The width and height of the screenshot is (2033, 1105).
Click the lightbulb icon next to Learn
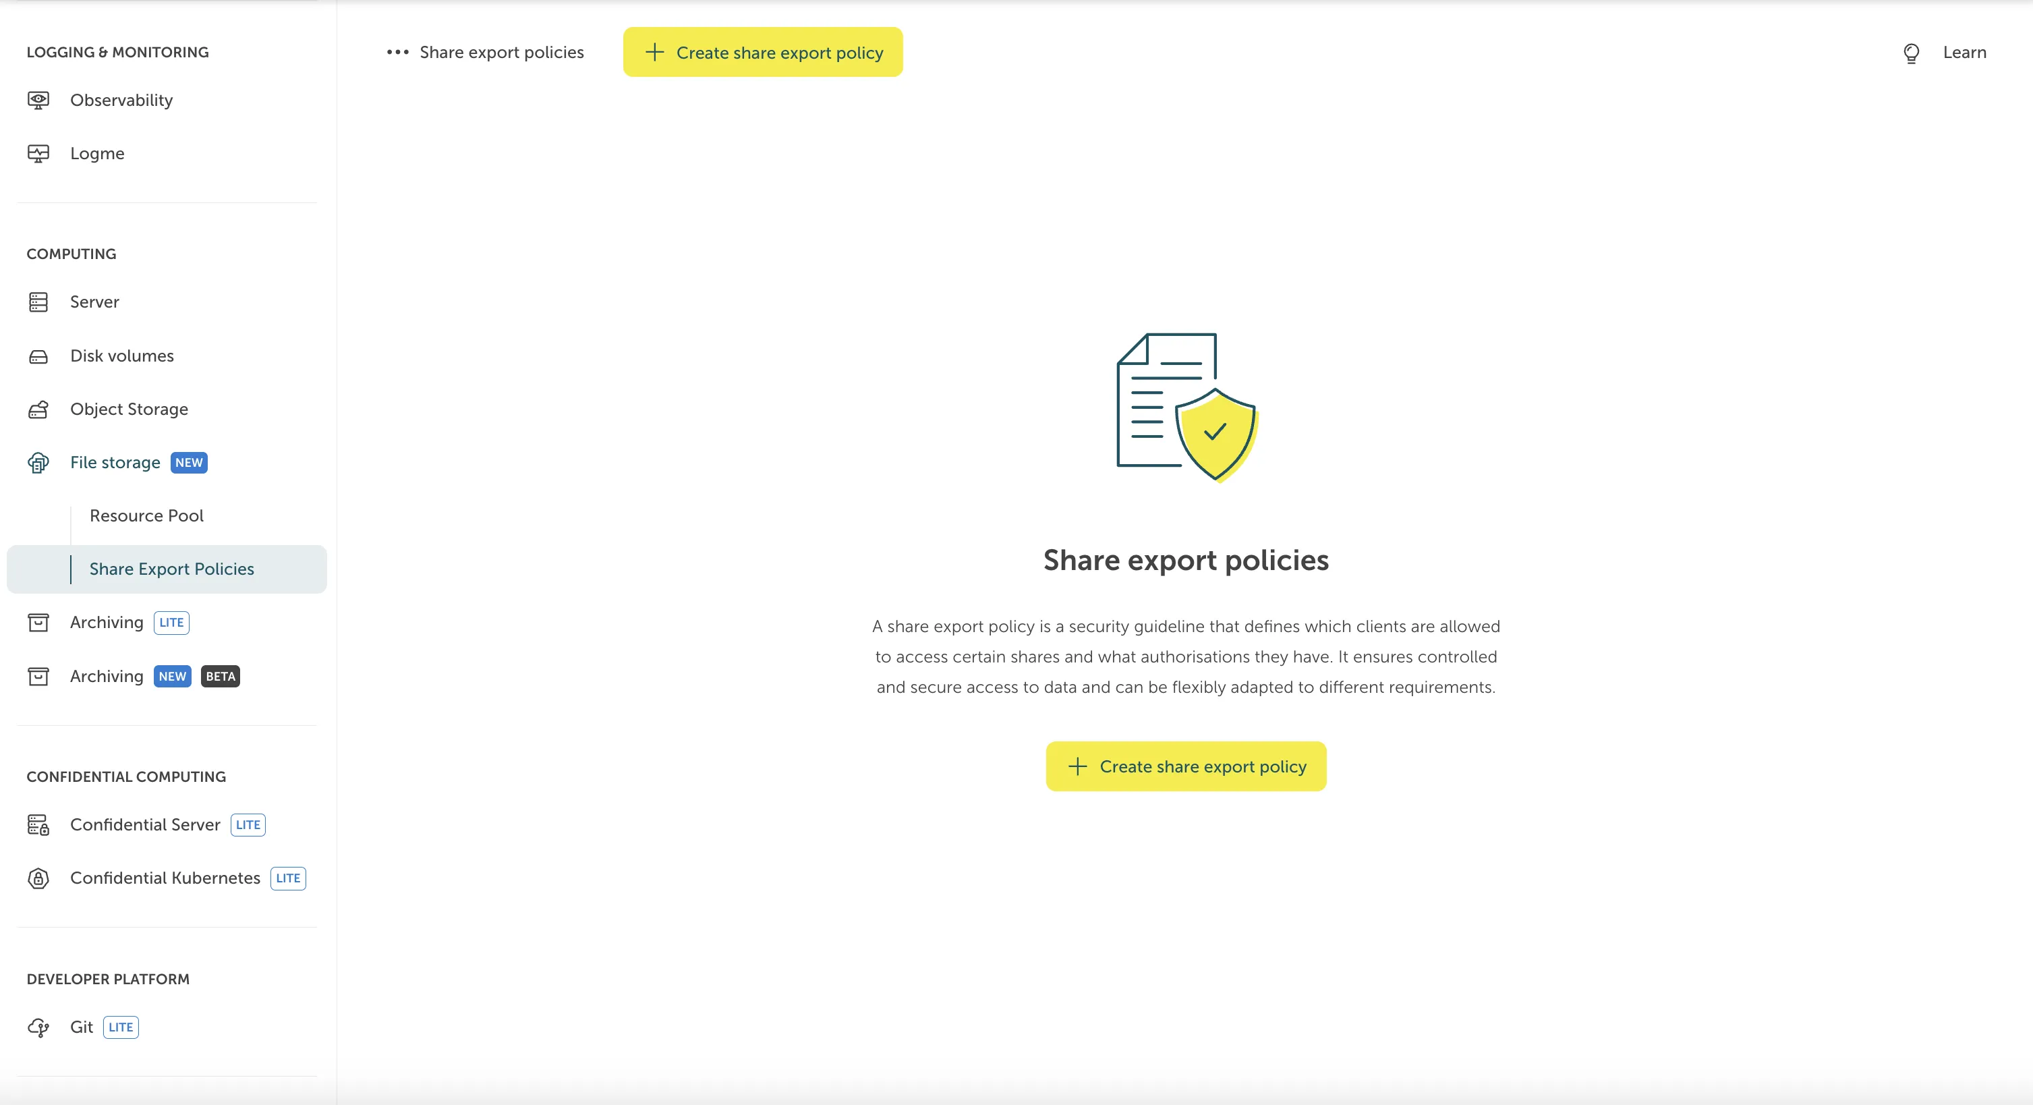tap(1911, 53)
